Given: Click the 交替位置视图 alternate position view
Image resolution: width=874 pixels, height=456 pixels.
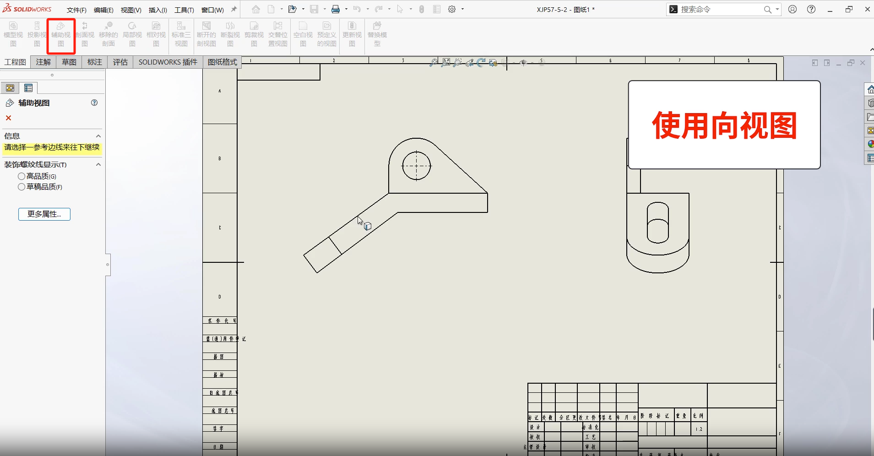Looking at the screenshot, I should (278, 34).
